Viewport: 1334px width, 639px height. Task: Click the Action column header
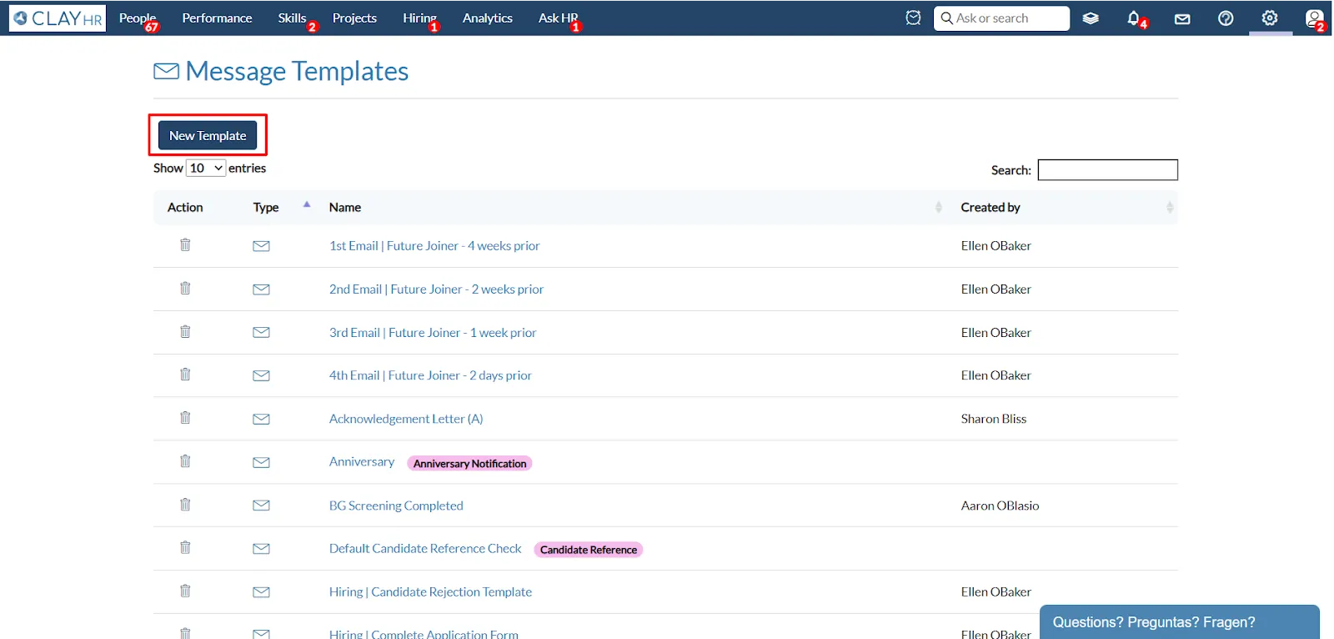click(x=185, y=207)
